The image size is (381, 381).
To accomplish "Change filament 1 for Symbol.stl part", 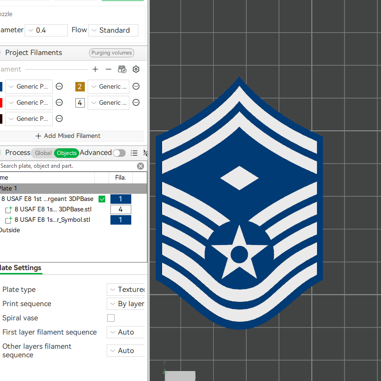I will (x=121, y=220).
